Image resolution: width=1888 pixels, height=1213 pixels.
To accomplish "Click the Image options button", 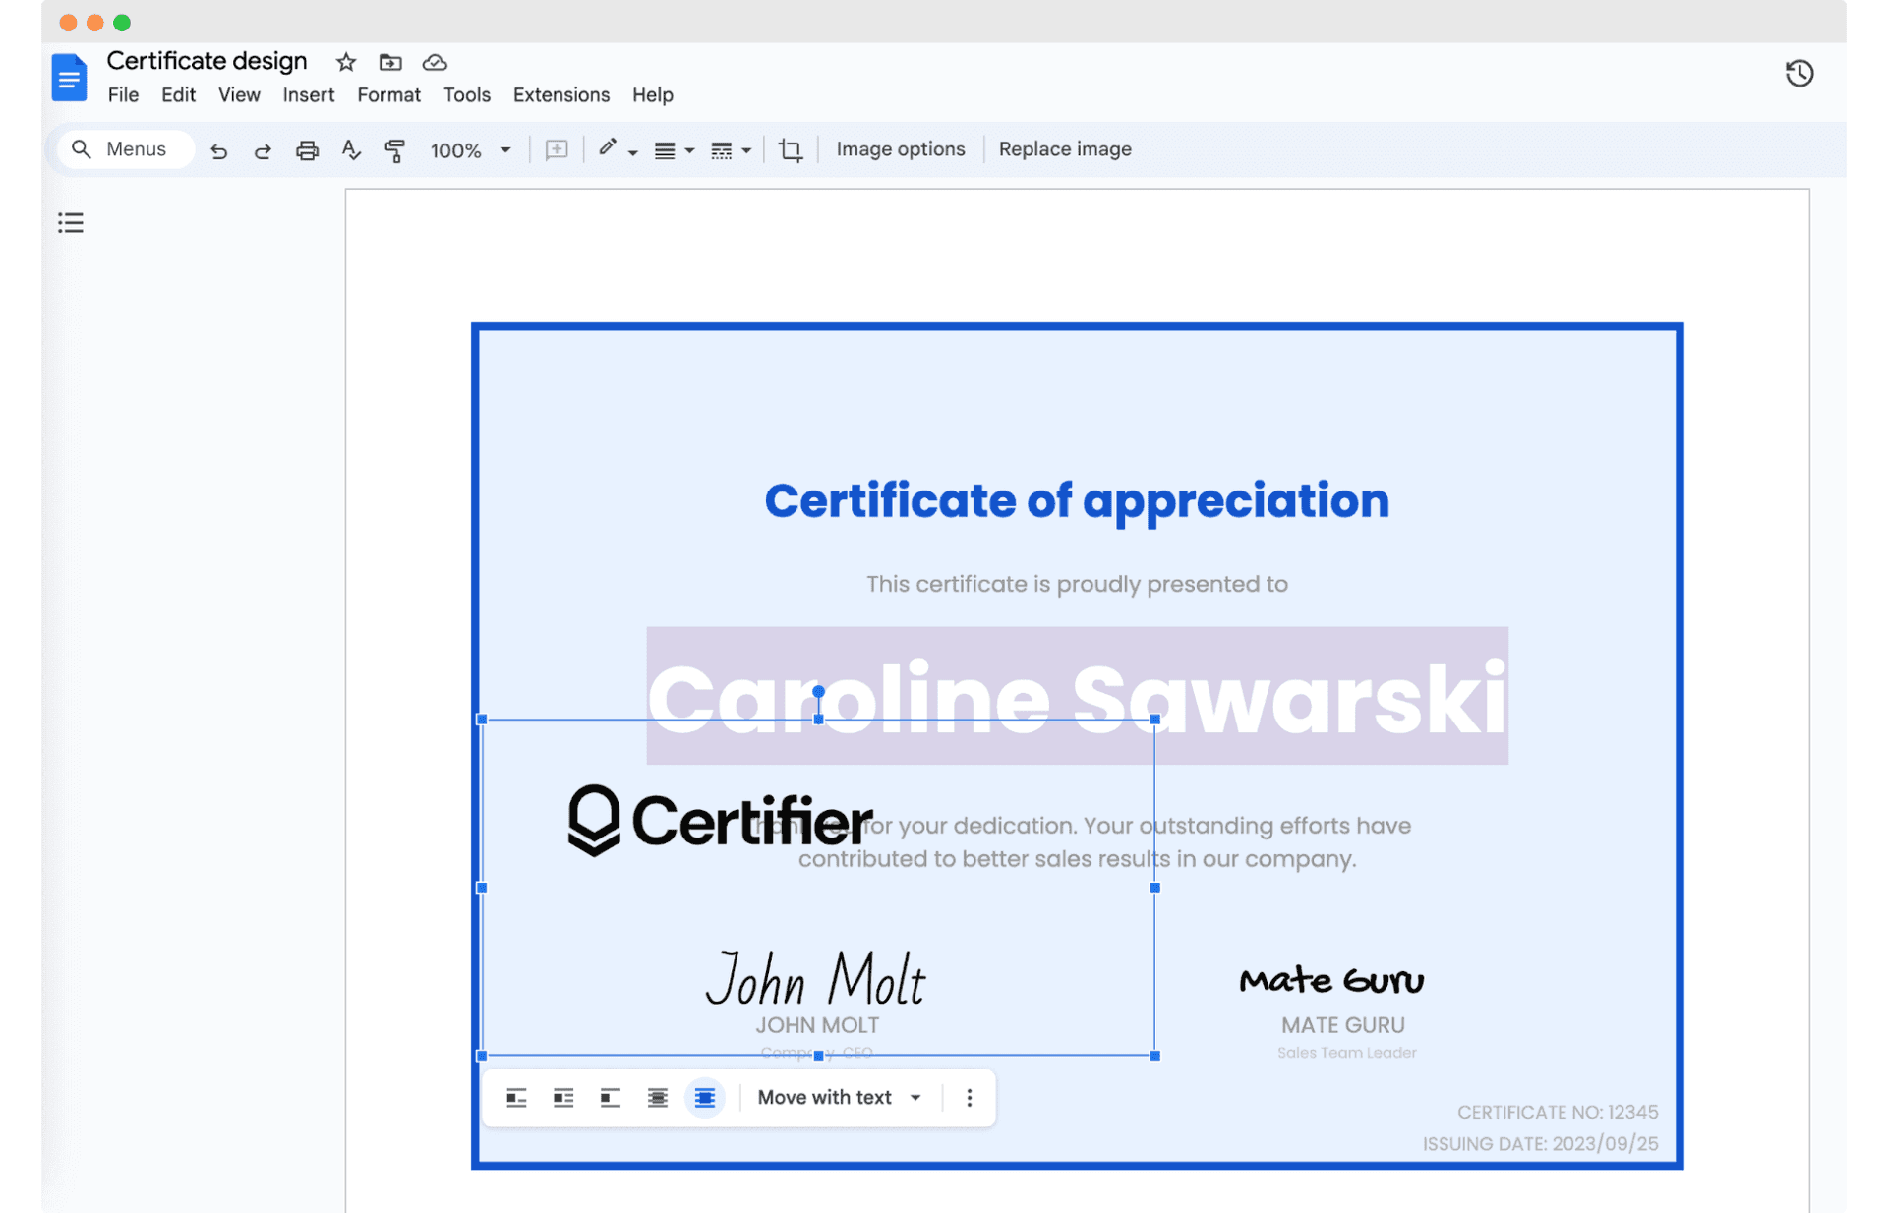I will point(900,148).
